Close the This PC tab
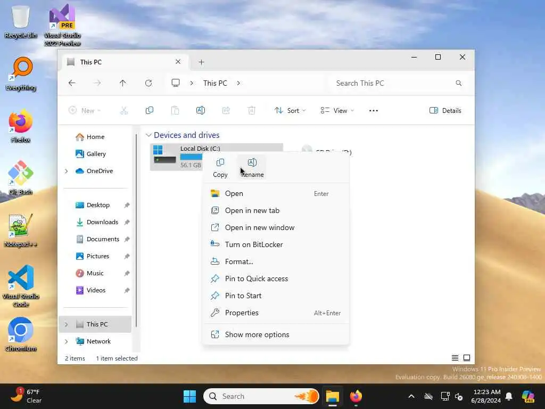545x409 pixels. pos(178,62)
